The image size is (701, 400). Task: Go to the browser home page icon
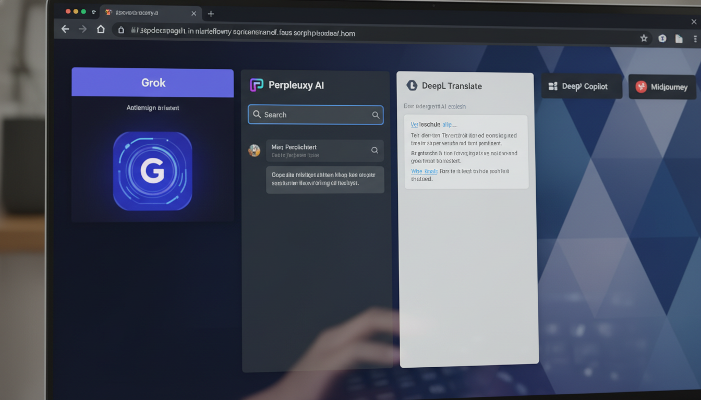(x=101, y=29)
